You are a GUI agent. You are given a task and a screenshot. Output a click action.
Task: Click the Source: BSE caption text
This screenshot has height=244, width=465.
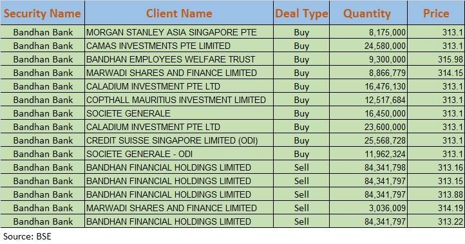click(27, 236)
